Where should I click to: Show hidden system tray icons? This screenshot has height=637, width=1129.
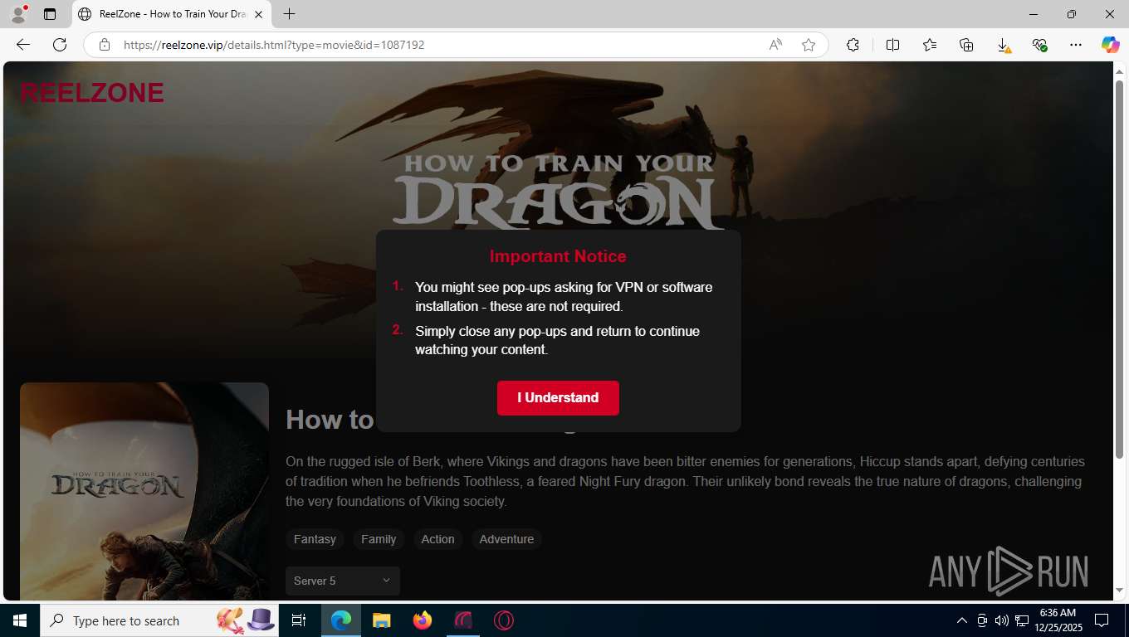[962, 620]
